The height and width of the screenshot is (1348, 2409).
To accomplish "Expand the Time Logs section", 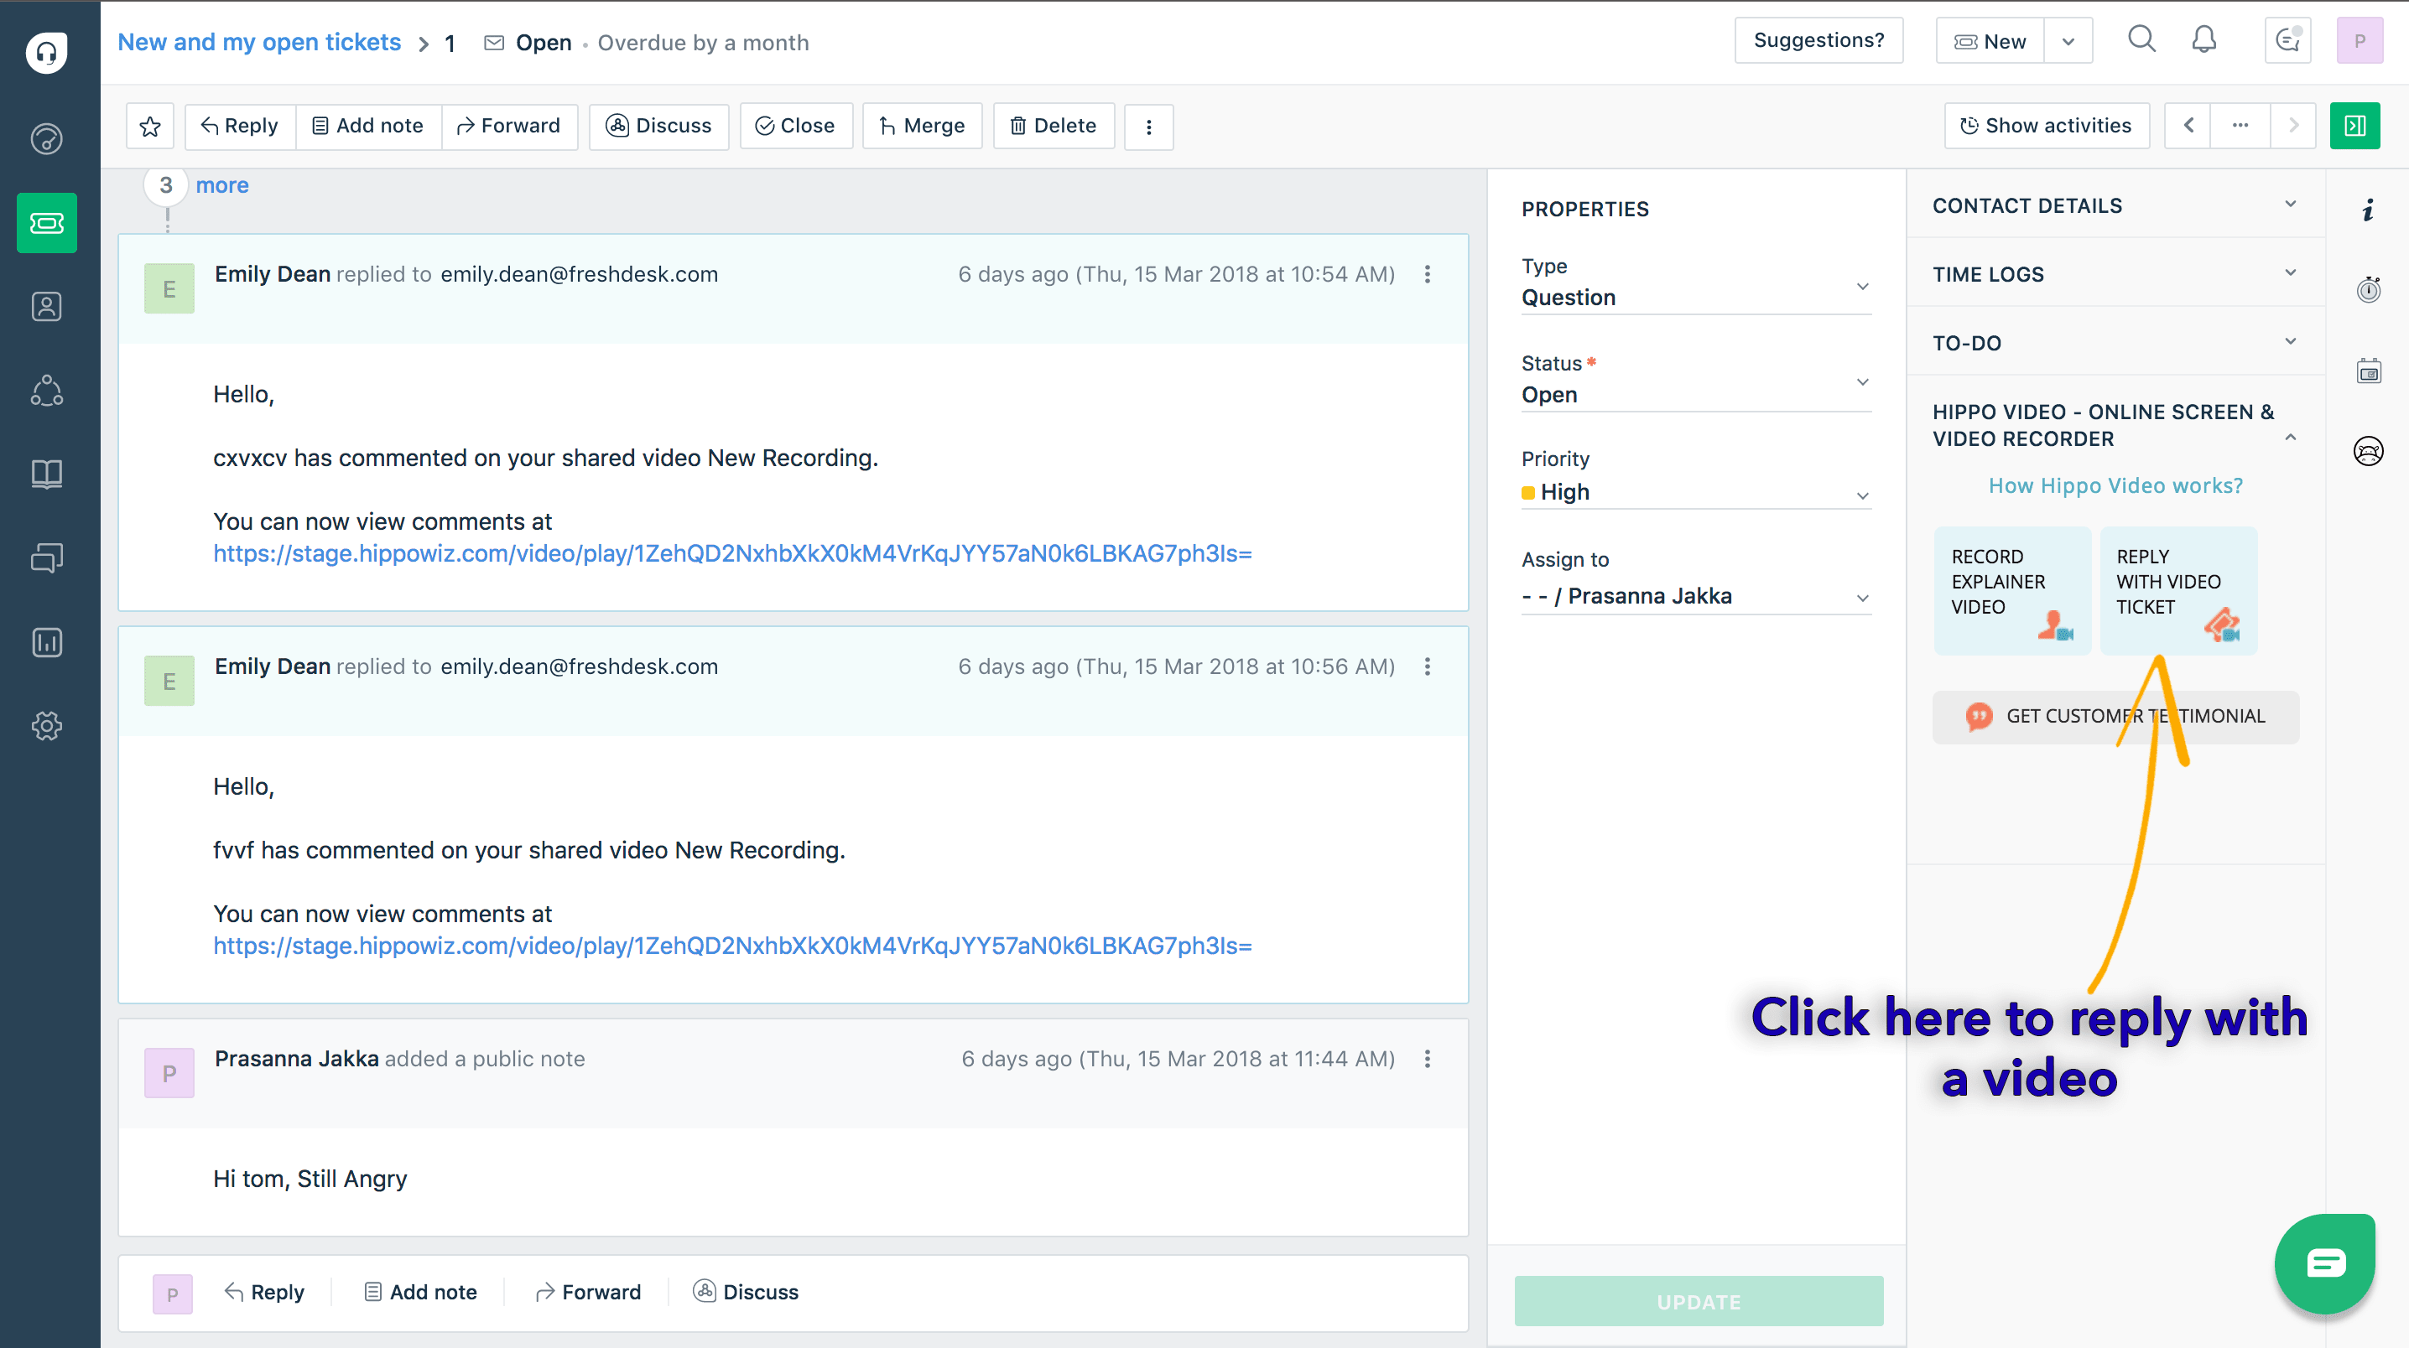I will (2115, 274).
